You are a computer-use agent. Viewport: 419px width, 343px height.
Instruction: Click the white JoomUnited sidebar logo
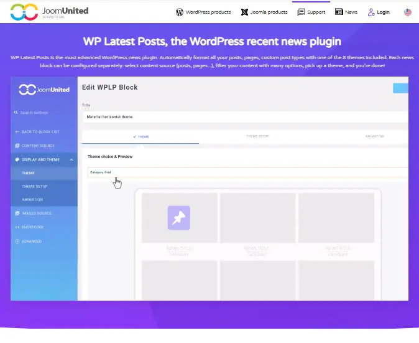(x=44, y=90)
